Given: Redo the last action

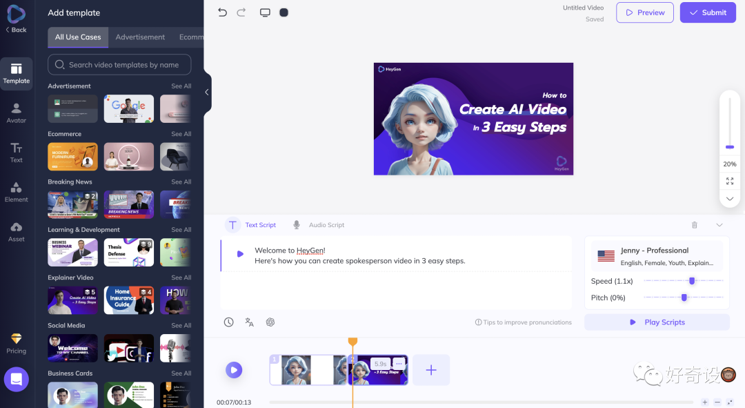Looking at the screenshot, I should (241, 12).
